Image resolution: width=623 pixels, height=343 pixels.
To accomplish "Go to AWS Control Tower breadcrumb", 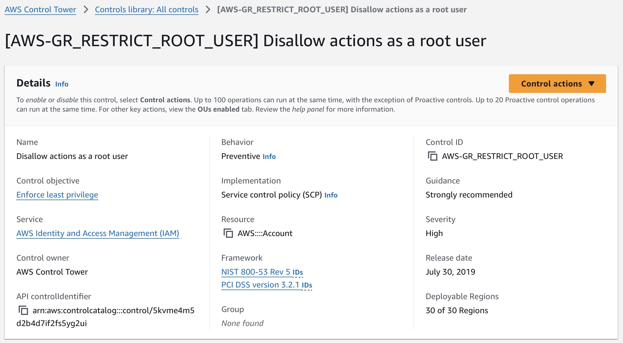I will (40, 10).
